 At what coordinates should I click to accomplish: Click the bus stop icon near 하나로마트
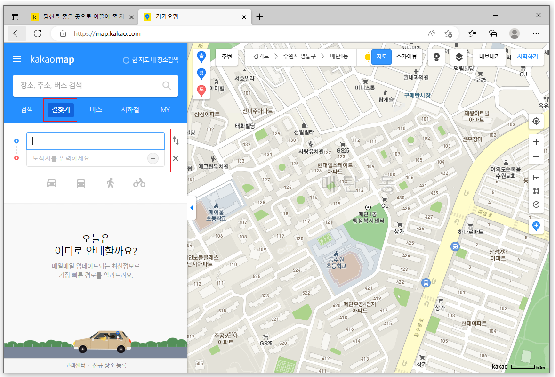click(x=455, y=246)
